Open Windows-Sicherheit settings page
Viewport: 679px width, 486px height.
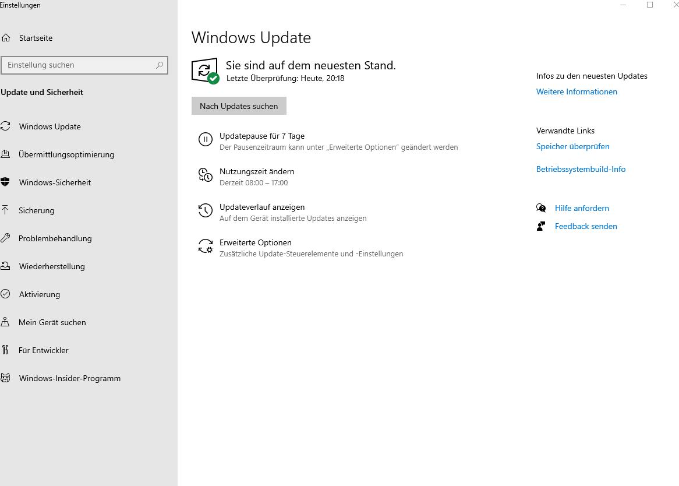coord(55,182)
